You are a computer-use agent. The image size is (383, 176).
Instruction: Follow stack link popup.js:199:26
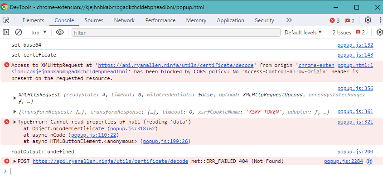tap(165, 141)
